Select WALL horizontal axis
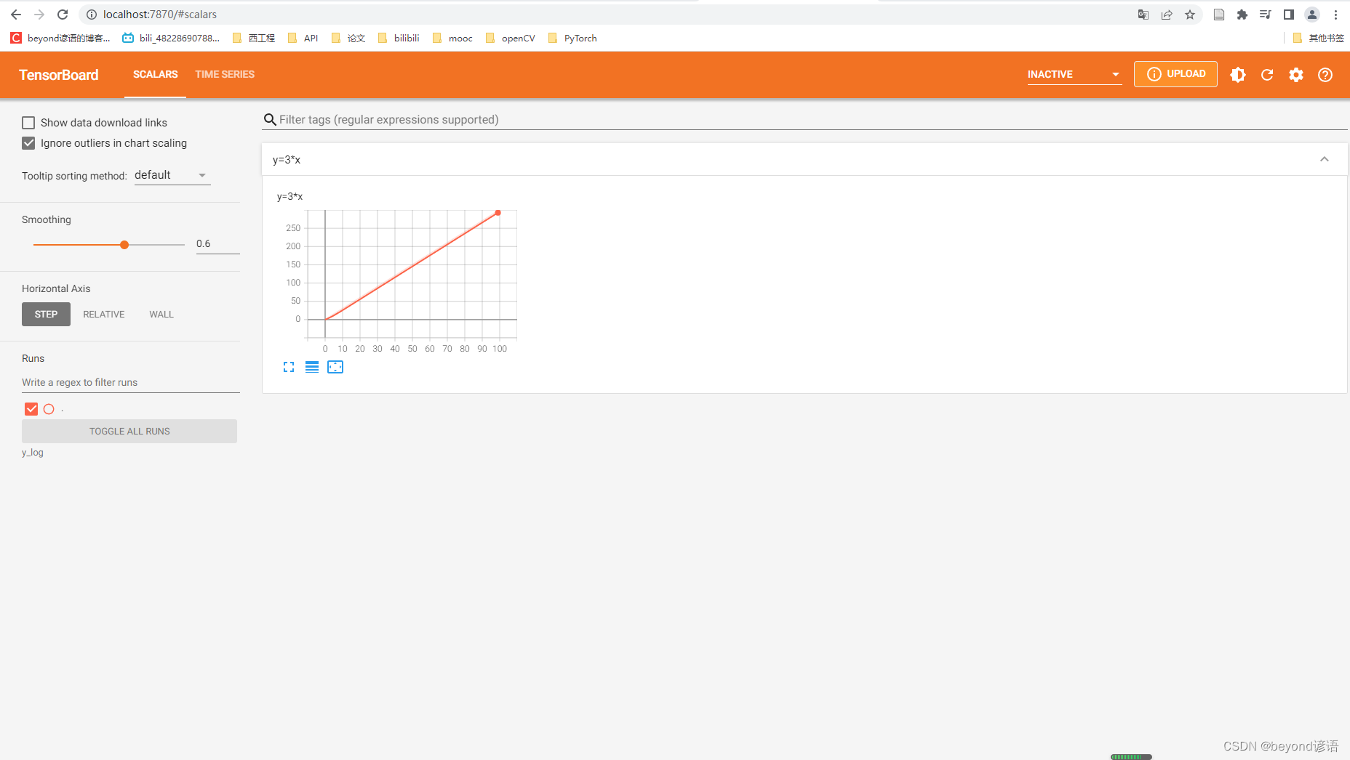Screen dimensions: 1350x760 pyautogui.click(x=161, y=315)
